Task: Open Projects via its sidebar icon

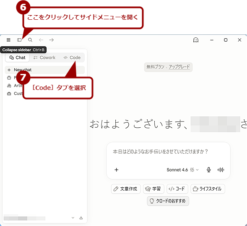Action: 9,78
